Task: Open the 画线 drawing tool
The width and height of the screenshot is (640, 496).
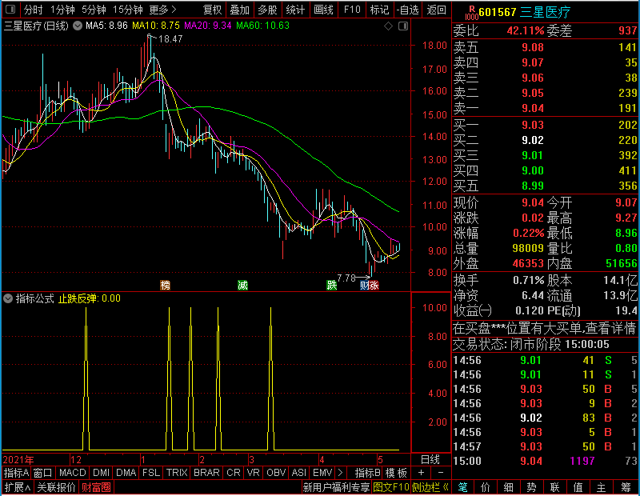Action: coord(323,10)
